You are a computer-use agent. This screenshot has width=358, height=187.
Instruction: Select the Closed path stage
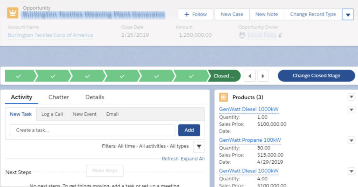[x=224, y=76]
